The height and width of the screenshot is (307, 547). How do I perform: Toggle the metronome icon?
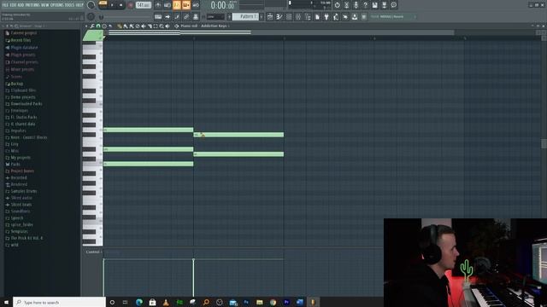pos(158,5)
